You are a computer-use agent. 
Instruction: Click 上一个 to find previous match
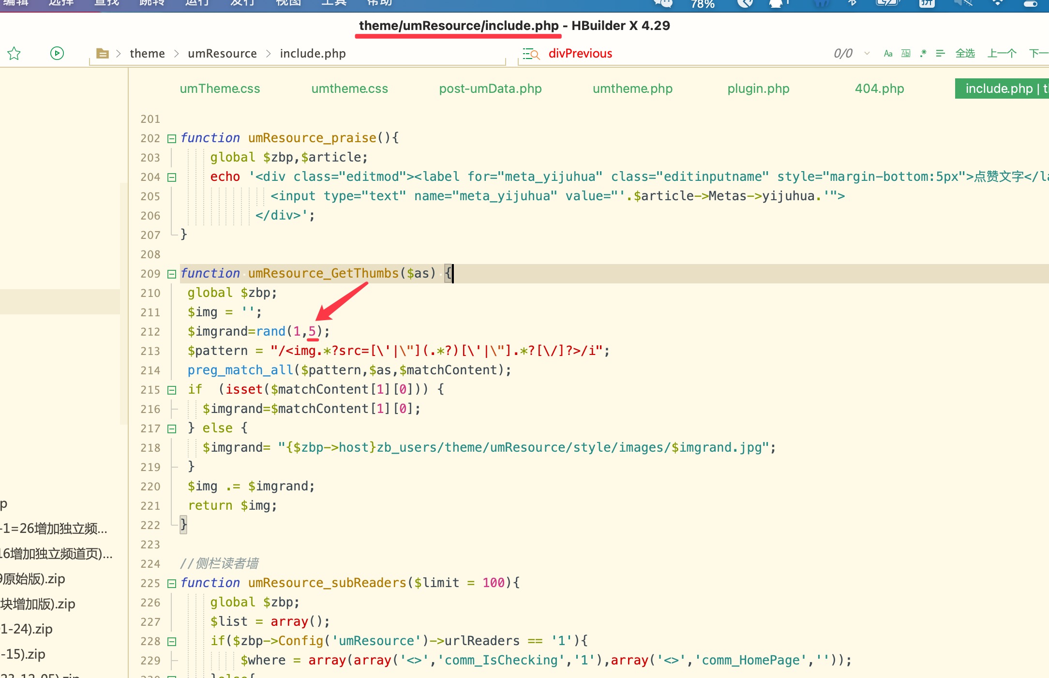click(x=1002, y=54)
